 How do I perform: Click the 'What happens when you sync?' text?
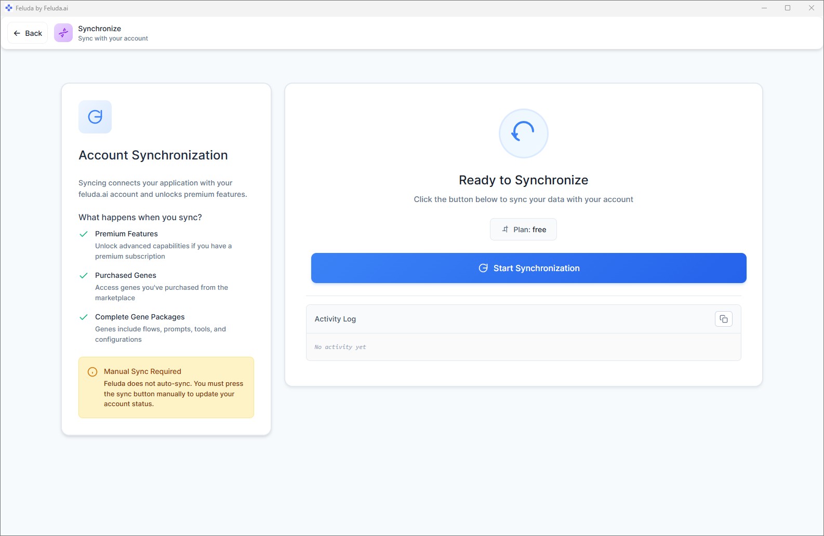coord(140,217)
